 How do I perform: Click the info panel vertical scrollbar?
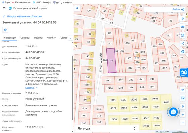(x=72, y=88)
